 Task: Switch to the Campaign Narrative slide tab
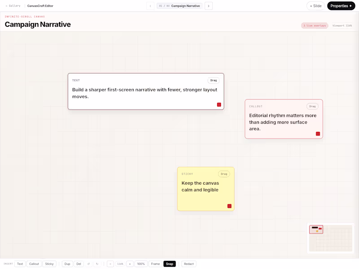[x=179, y=6]
